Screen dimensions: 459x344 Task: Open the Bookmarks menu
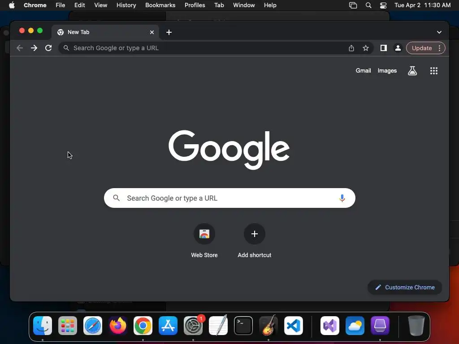(x=160, y=5)
